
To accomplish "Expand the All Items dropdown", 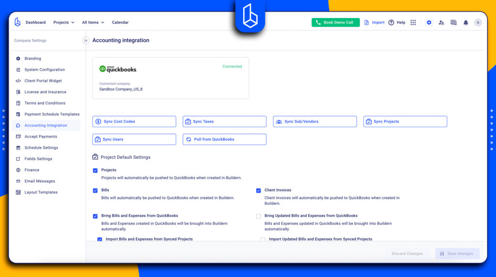I will (93, 22).
